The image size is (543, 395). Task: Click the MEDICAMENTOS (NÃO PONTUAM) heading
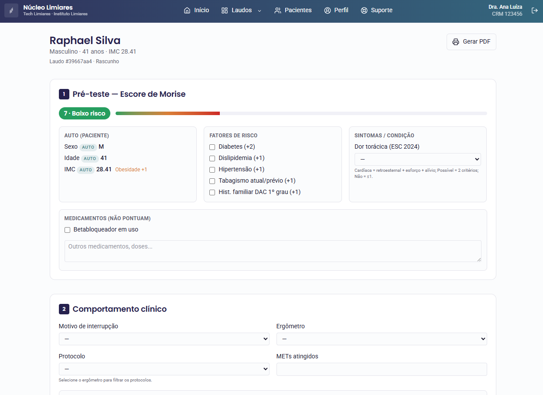point(107,218)
